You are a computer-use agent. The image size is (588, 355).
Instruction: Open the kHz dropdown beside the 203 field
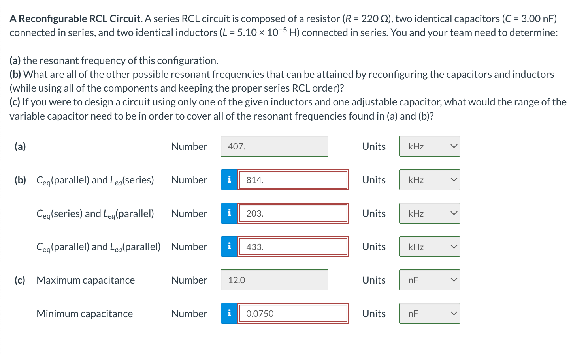click(x=430, y=213)
